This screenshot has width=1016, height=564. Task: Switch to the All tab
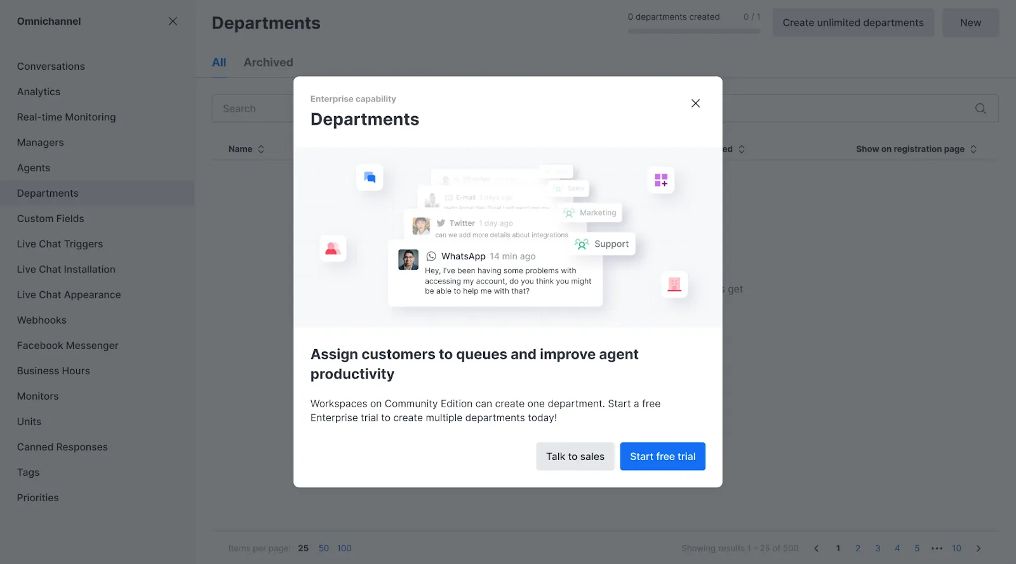tap(219, 62)
